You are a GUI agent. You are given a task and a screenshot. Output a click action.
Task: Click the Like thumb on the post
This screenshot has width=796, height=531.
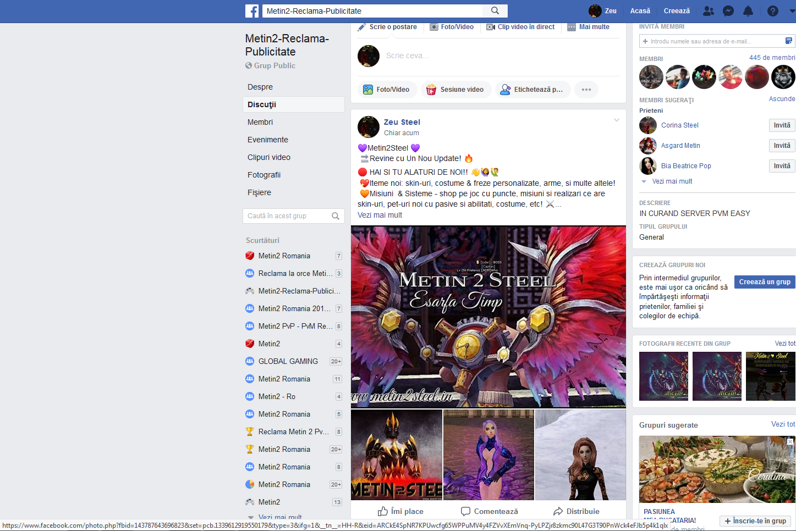[x=400, y=511]
